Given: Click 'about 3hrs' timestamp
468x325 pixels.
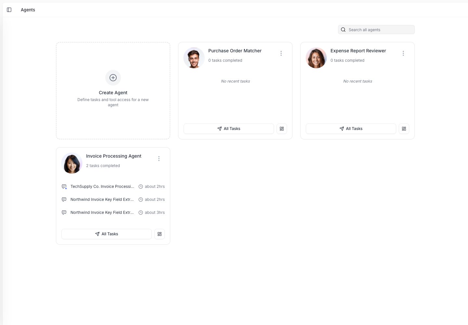Looking at the screenshot, I should point(155,213).
